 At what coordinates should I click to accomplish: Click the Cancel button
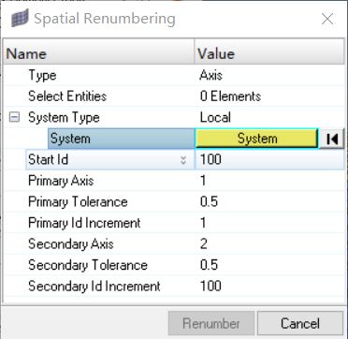click(300, 323)
